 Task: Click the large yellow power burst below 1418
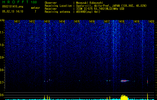(x=124, y=97)
